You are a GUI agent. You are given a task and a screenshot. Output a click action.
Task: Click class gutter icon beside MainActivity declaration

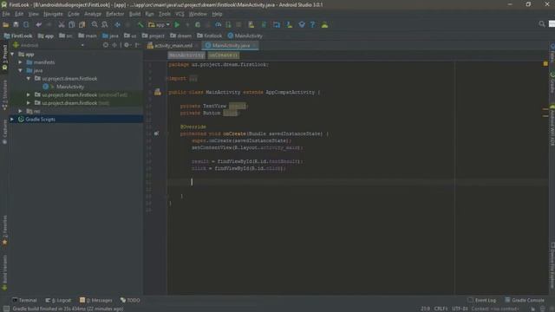158,93
